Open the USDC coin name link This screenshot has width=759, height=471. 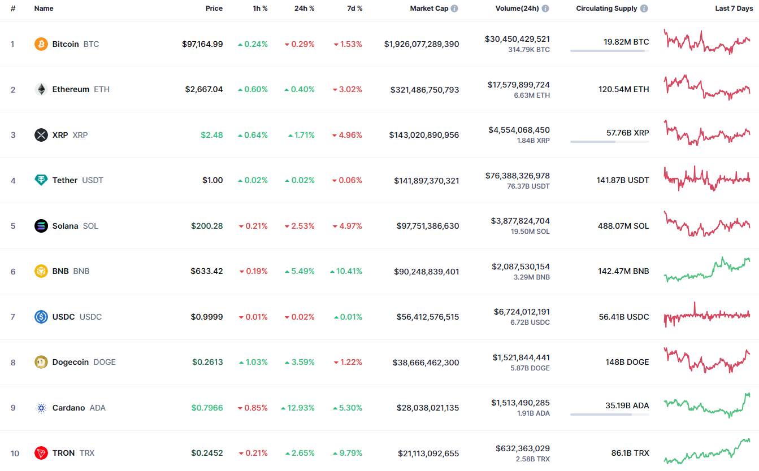click(63, 317)
